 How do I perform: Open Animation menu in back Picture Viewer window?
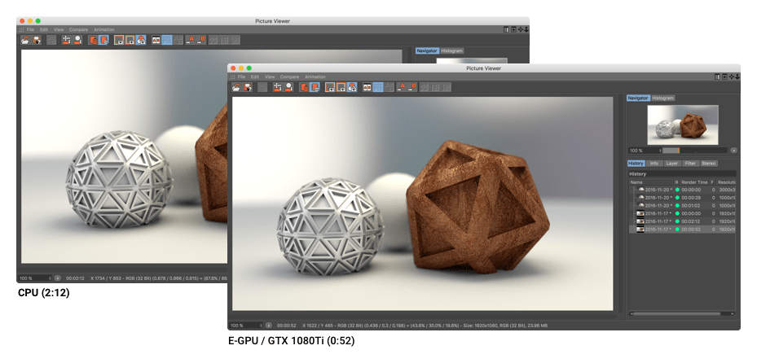click(x=104, y=29)
